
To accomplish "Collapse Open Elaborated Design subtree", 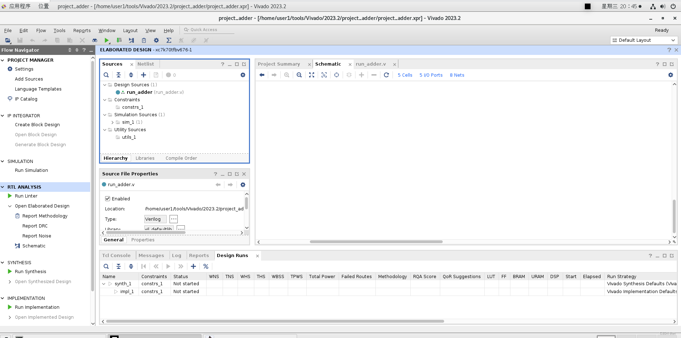I will coord(10,206).
